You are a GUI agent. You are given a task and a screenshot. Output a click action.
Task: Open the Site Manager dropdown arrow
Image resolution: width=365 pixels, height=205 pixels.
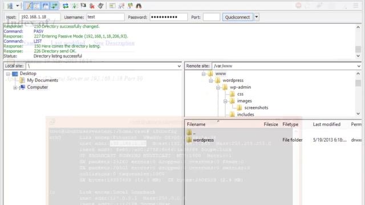pyautogui.click(x=18, y=6)
